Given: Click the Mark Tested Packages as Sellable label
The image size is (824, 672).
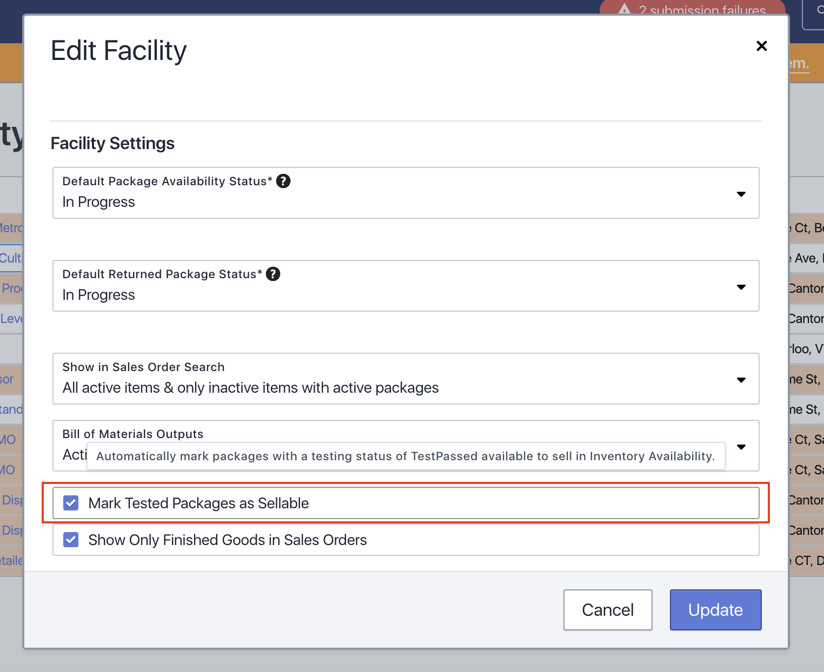Looking at the screenshot, I should 198,503.
